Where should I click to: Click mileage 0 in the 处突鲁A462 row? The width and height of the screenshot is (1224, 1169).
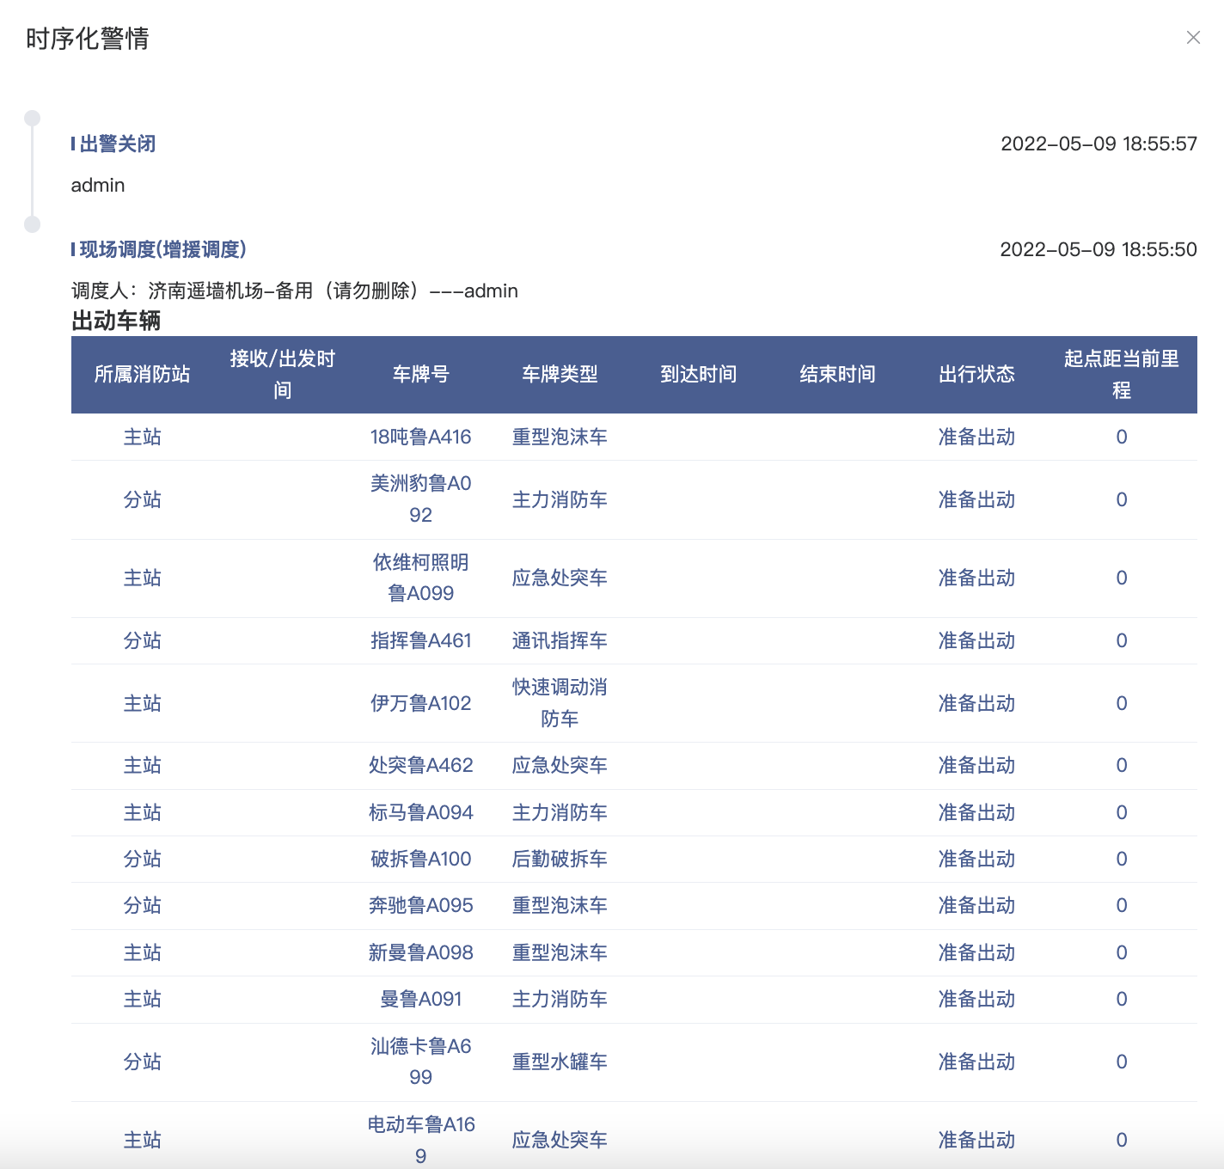coord(1121,765)
